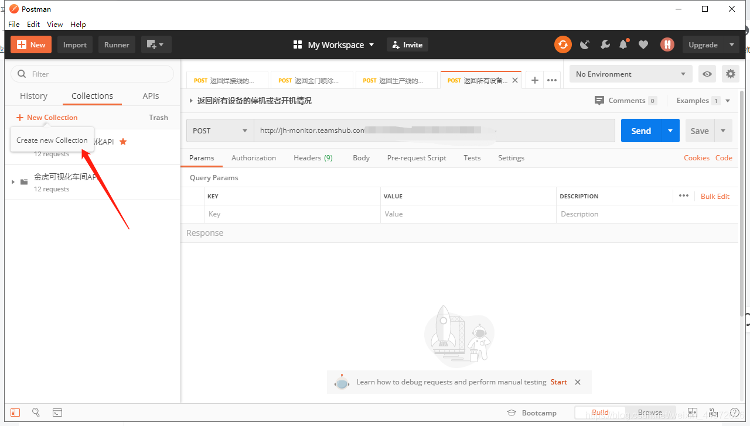Viewport: 750px width, 426px height.
Task: Add a new request tab
Action: [534, 80]
